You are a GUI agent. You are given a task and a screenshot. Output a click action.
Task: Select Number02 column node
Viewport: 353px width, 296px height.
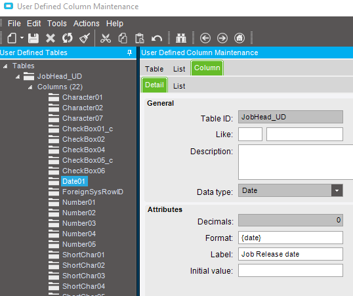tap(79, 213)
